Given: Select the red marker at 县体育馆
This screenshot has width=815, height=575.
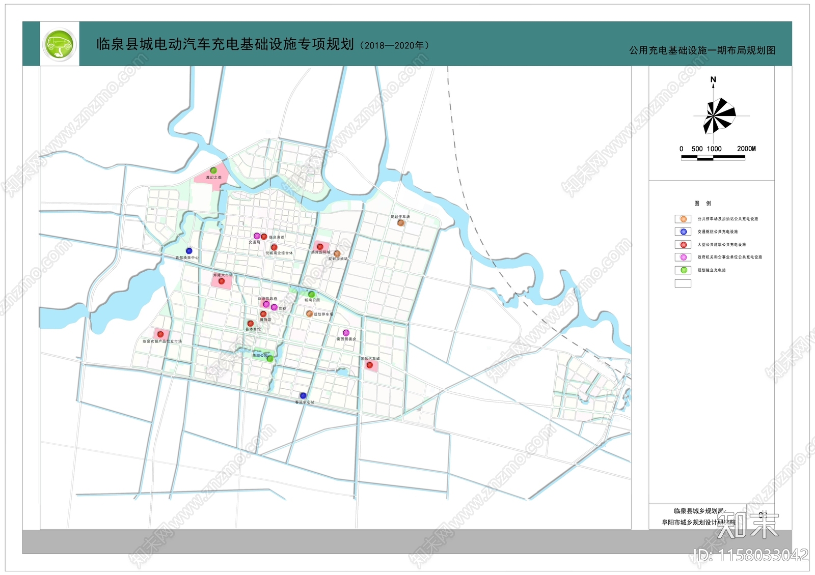Looking at the screenshot, I should coord(250,324).
